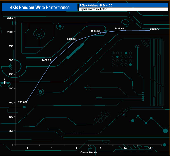
Task: Select the 1468.25 data point label
Action: click(x=45, y=60)
